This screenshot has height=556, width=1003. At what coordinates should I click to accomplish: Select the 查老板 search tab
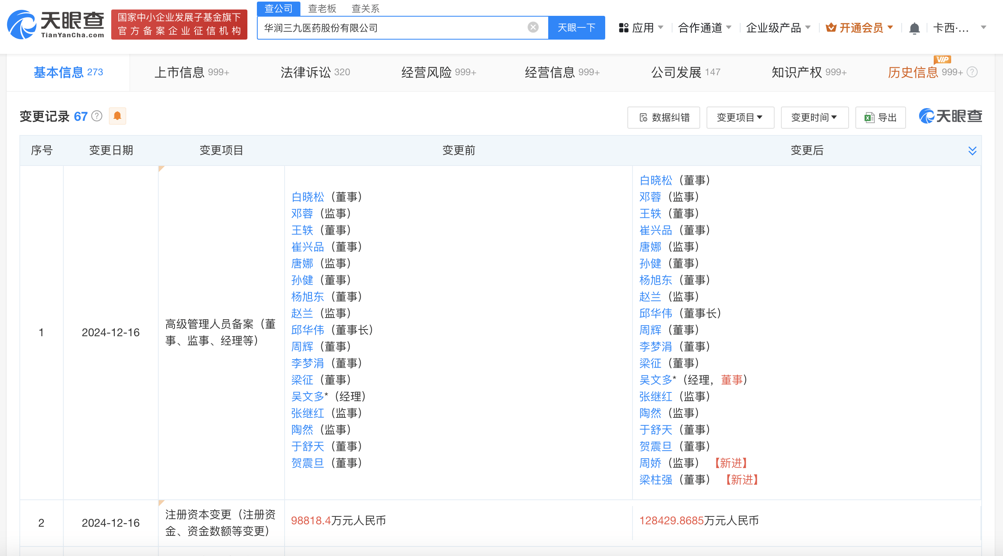point(322,8)
